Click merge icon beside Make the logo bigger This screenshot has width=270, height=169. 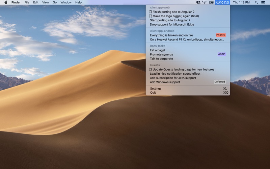click(x=151, y=16)
